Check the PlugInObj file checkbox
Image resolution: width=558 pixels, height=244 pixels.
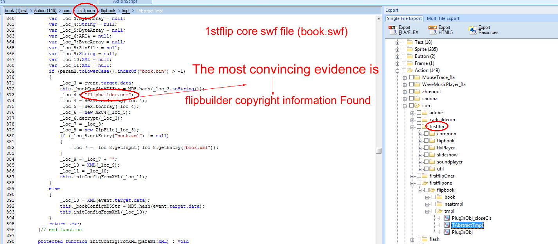point(441,232)
